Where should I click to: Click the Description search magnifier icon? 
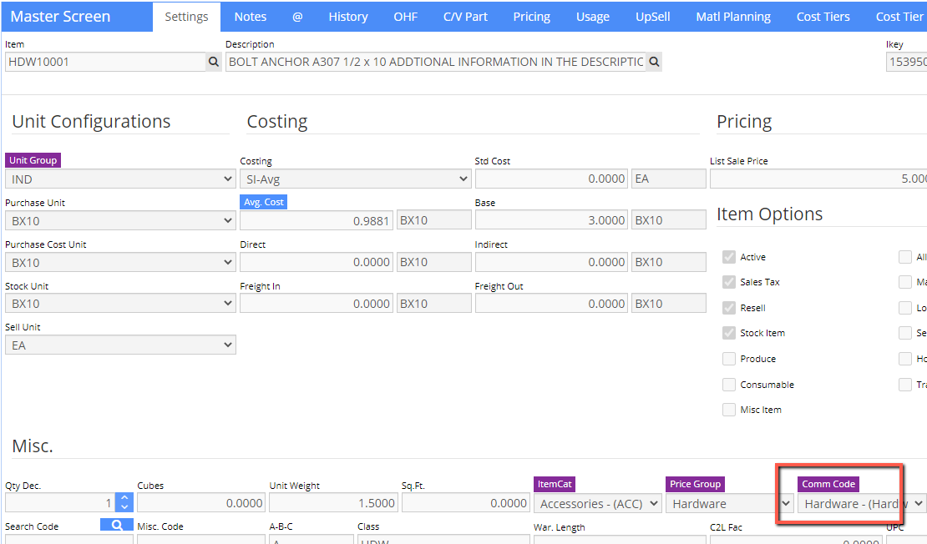click(x=654, y=62)
